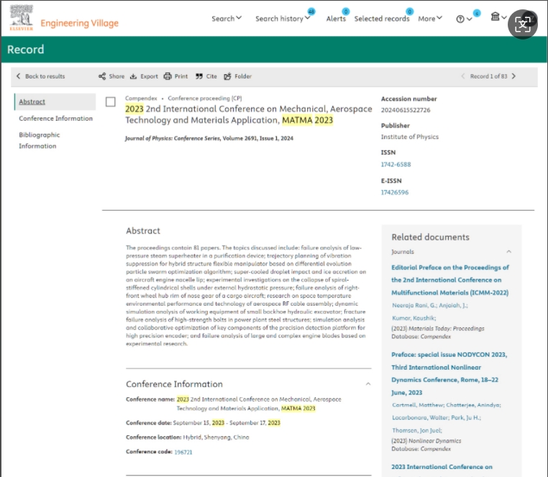
Task: Click the Share icon
Action: click(102, 76)
